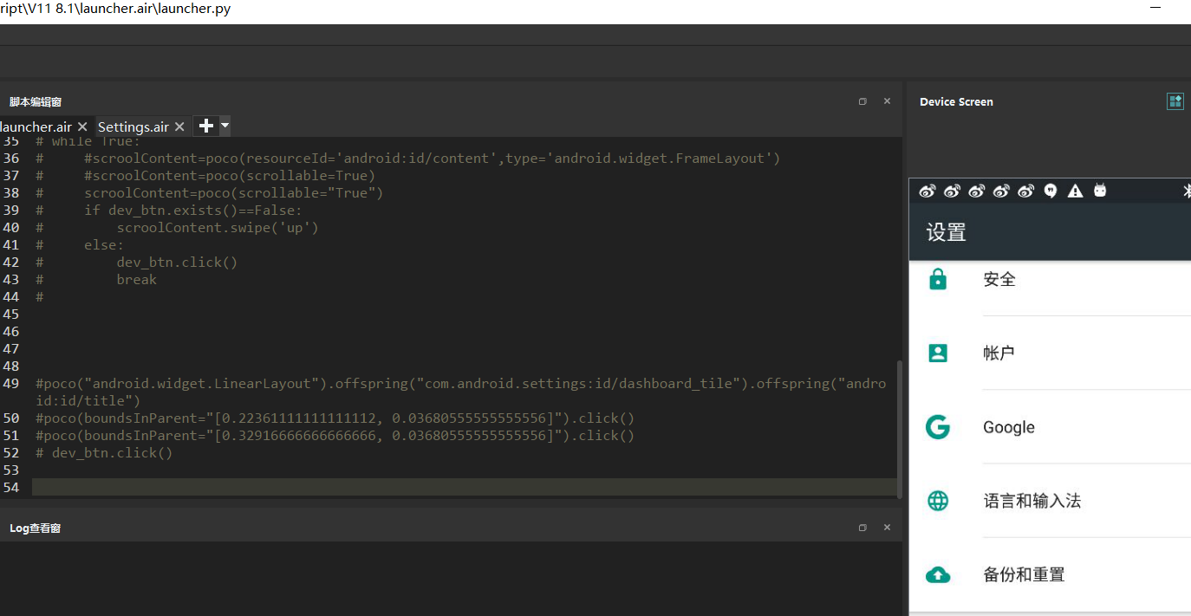Screen dimensions: 1191x616
Task: Tap the Google G logo icon
Action: [938, 427]
